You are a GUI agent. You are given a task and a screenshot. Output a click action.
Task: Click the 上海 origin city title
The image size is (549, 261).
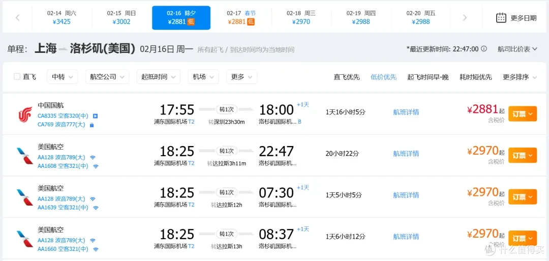(46, 48)
